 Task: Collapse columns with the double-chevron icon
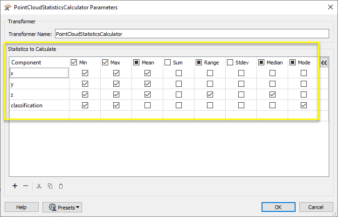coord(324,63)
